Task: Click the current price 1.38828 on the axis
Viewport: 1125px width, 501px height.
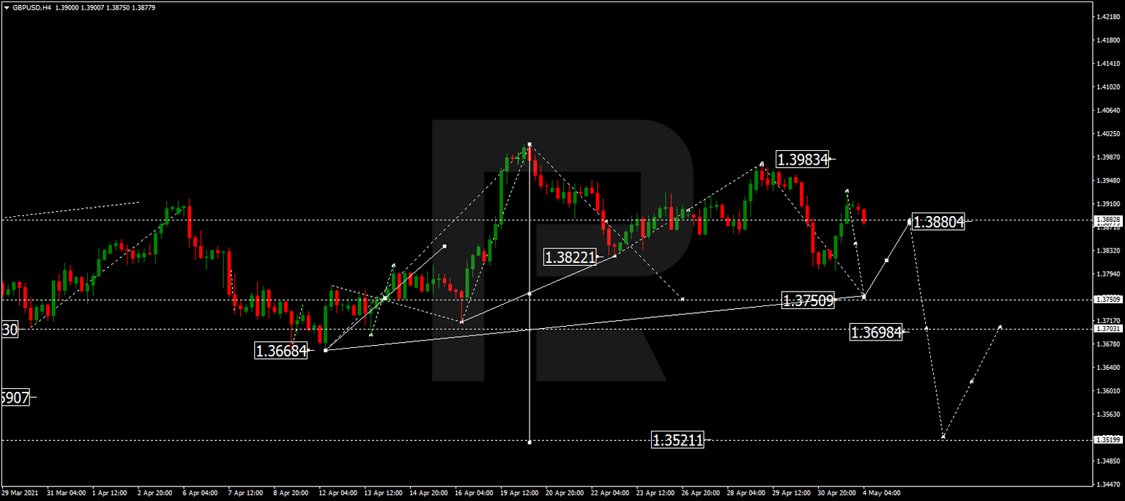Action: (1107, 218)
